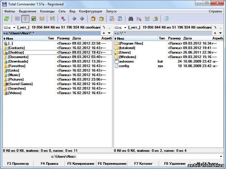
Task: Select the [Videos] folder row
Action: pos(57,93)
